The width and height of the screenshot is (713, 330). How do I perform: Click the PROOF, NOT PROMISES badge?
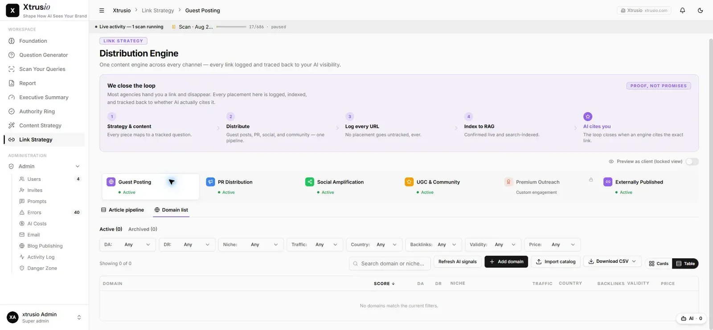point(659,86)
